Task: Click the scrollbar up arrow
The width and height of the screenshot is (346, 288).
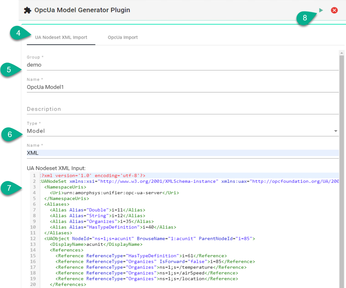Action: point(342,53)
